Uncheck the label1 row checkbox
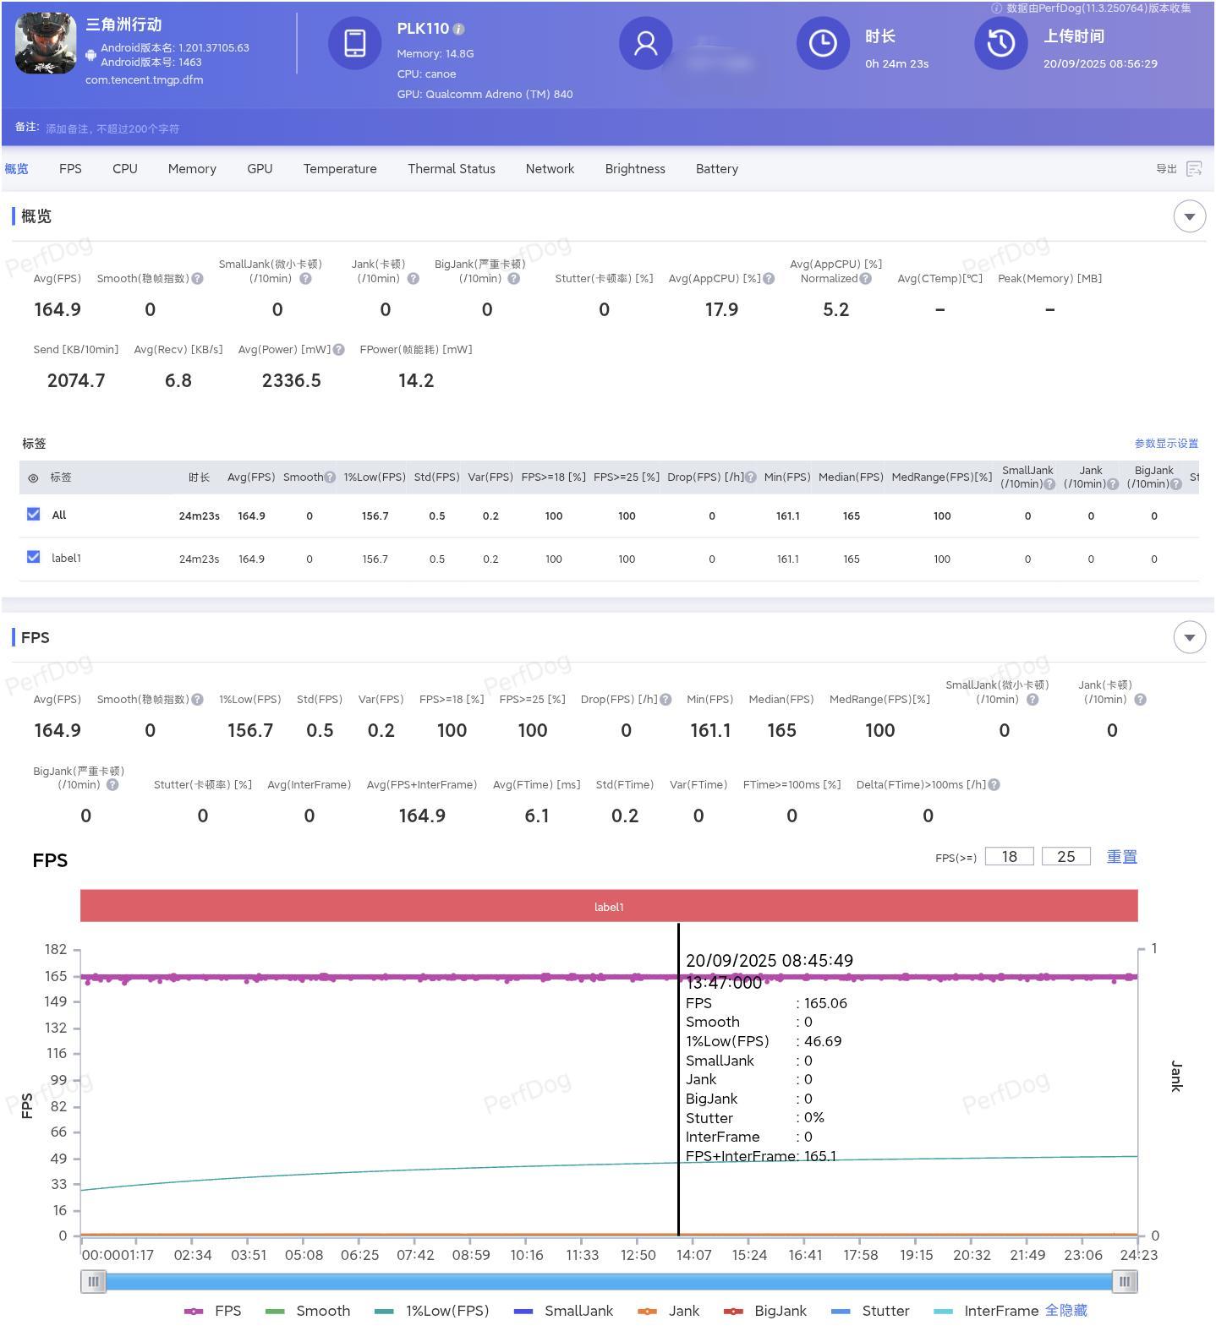Screen dimensions: 1216x1342 [x=34, y=557]
